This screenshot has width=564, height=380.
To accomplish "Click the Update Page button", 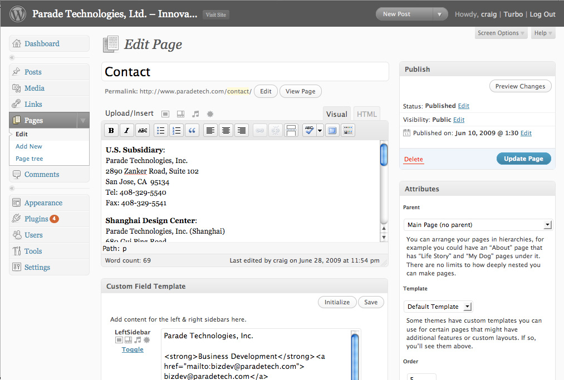I will [x=524, y=159].
